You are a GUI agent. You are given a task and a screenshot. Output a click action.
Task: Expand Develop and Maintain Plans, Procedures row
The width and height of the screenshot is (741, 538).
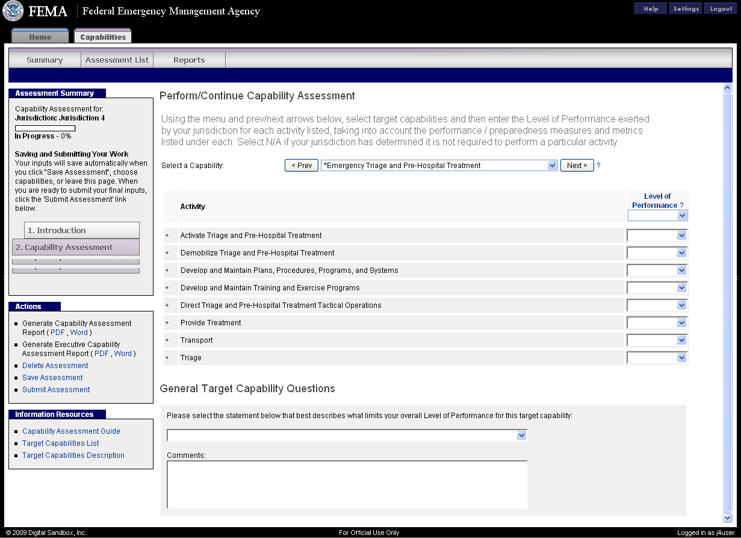coord(167,271)
